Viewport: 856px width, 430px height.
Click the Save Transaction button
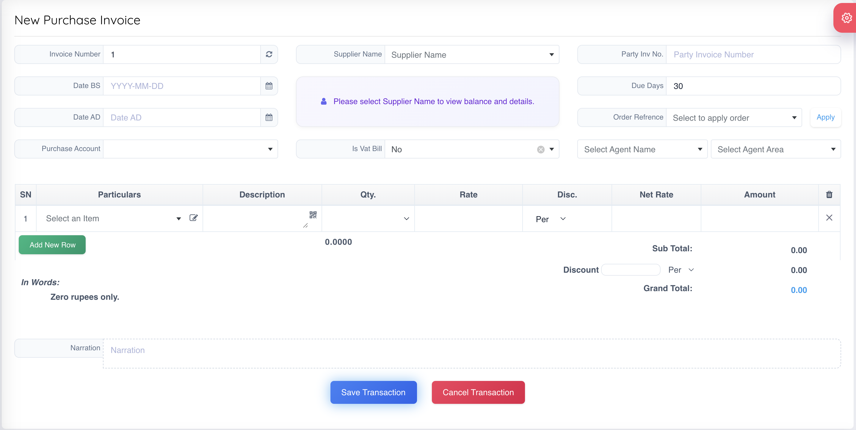[373, 392]
